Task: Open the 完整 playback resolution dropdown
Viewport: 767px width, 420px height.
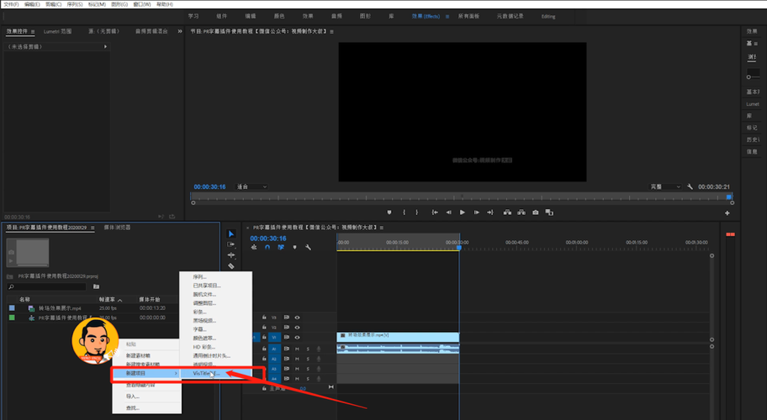Action: [x=664, y=186]
